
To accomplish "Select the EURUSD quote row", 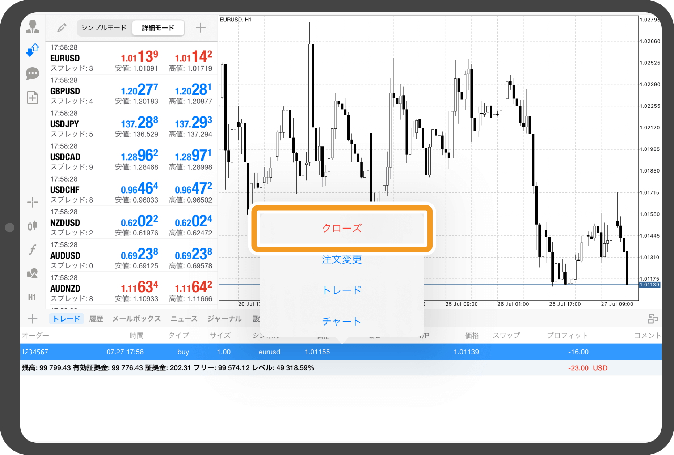I will (131, 58).
